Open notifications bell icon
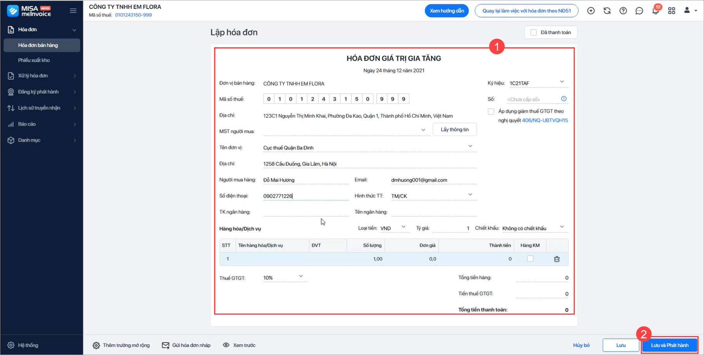 pyautogui.click(x=656, y=11)
